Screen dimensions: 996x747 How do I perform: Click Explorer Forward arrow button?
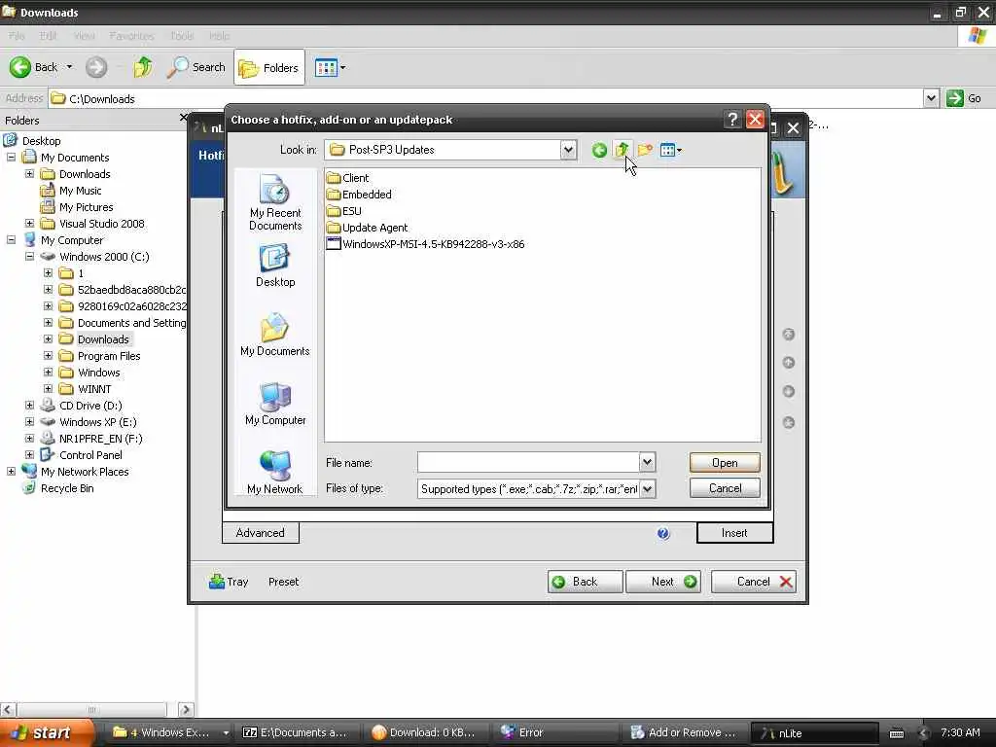[96, 67]
